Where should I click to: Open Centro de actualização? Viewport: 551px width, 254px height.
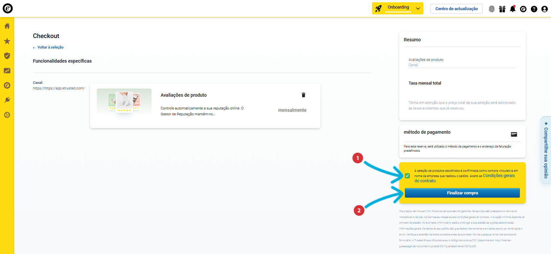pos(456,9)
